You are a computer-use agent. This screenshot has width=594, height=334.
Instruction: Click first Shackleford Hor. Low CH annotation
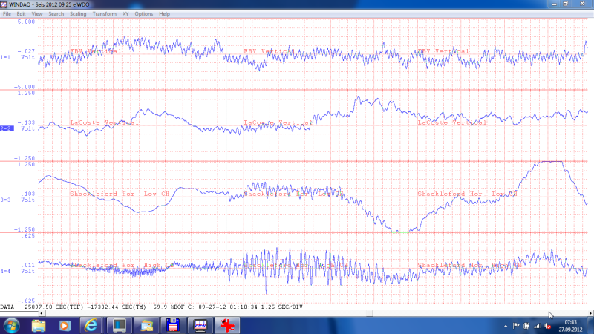(120, 194)
